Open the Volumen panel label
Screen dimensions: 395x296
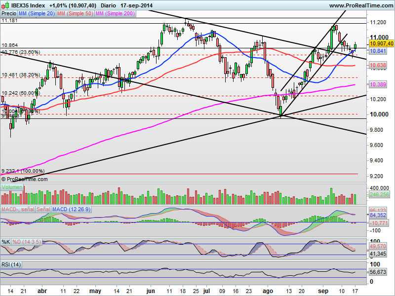(11, 187)
